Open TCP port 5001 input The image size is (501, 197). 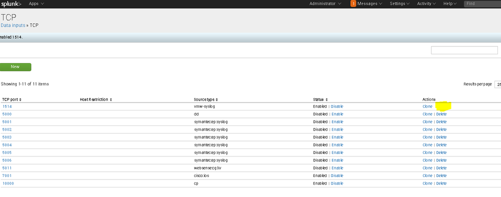coord(7,122)
